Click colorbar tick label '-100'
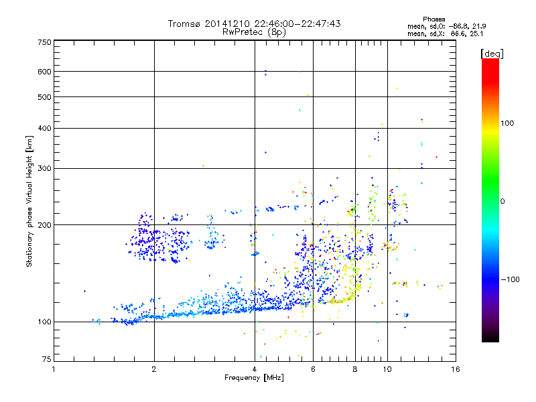The height and width of the screenshot is (402, 536). click(x=510, y=279)
